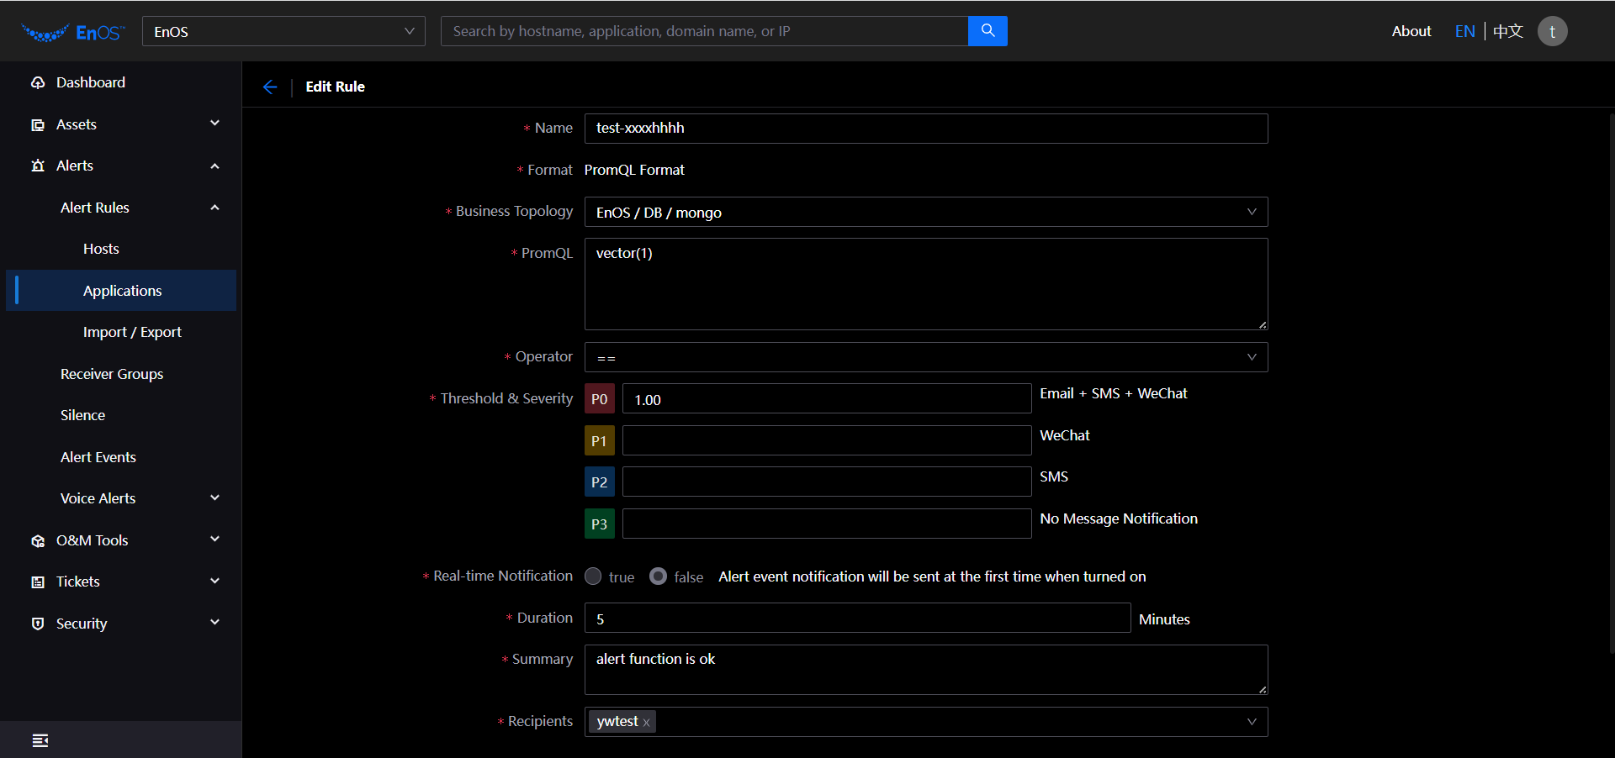This screenshot has height=758, width=1615.
Task: Expand the Assets menu chevron
Action: coord(214,124)
